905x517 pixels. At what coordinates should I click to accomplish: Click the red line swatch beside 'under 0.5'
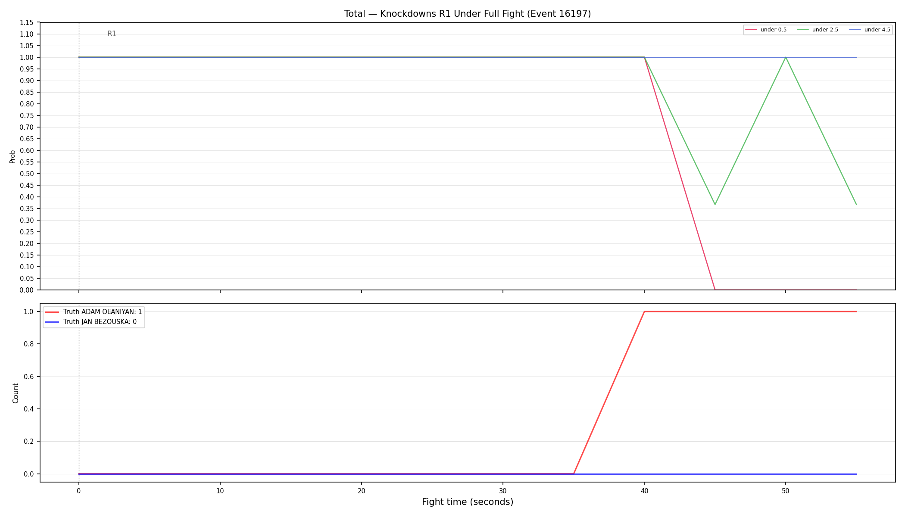point(751,30)
